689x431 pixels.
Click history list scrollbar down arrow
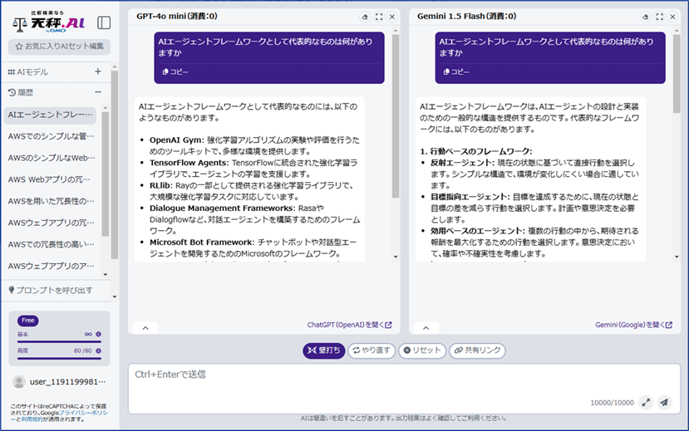(x=105, y=275)
